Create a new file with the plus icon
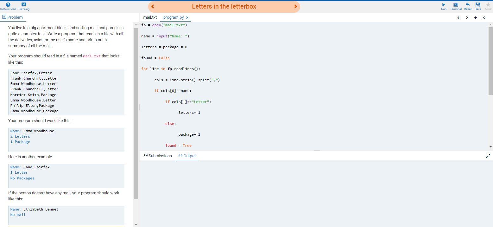The image size is (493, 227). click(475, 17)
